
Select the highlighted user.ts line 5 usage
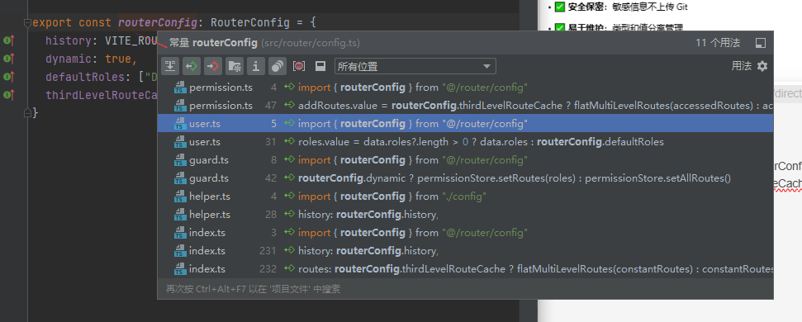465,124
